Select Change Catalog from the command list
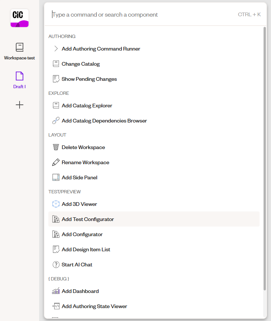This screenshot has width=271, height=321. click(x=81, y=63)
